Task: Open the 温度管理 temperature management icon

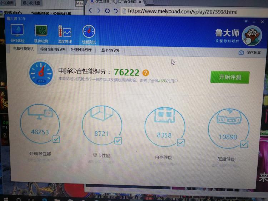Action: pyautogui.click(x=65, y=34)
